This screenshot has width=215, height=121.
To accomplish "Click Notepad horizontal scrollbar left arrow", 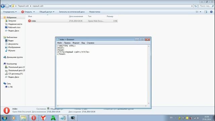I will coord(58,106).
